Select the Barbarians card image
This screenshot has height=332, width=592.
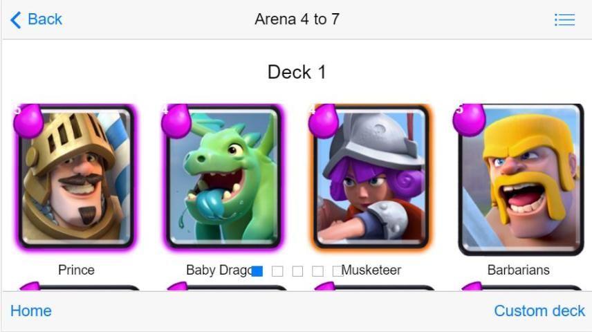[x=521, y=179]
